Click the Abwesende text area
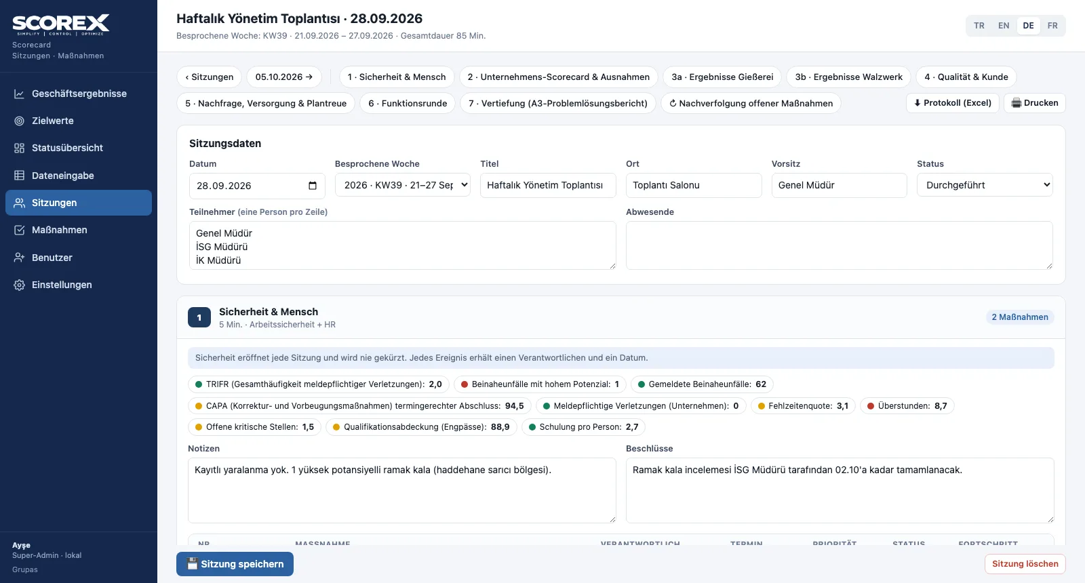Screen dimensions: 1085x583 pyautogui.click(x=840, y=245)
